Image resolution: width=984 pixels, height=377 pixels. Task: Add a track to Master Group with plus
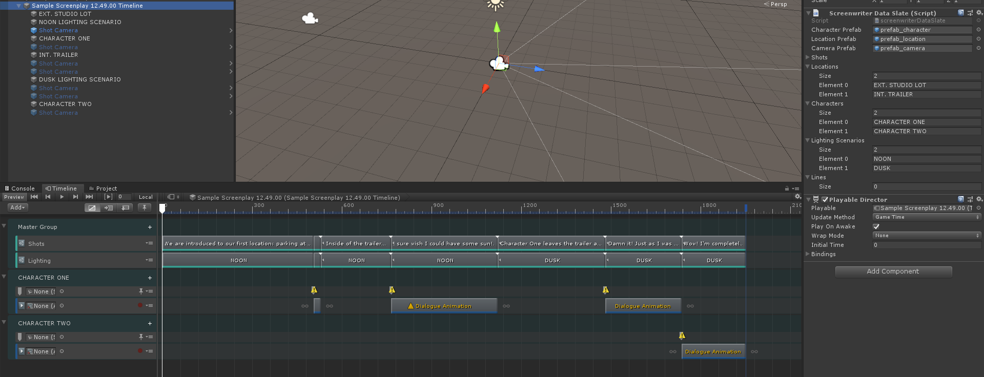150,227
